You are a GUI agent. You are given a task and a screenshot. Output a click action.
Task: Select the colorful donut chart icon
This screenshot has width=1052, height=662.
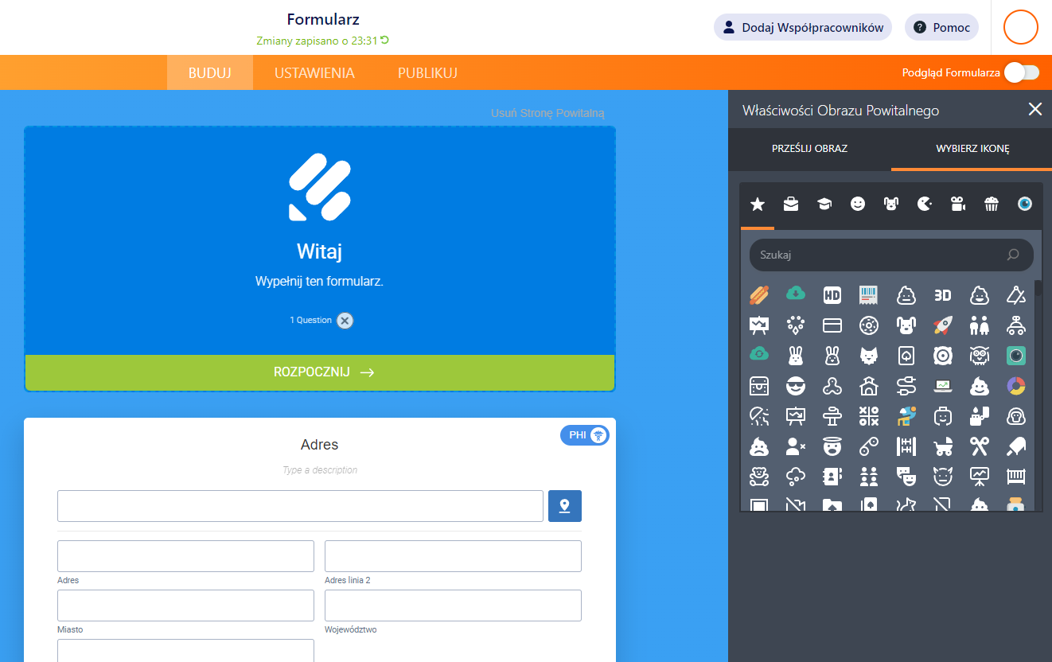tap(1015, 386)
